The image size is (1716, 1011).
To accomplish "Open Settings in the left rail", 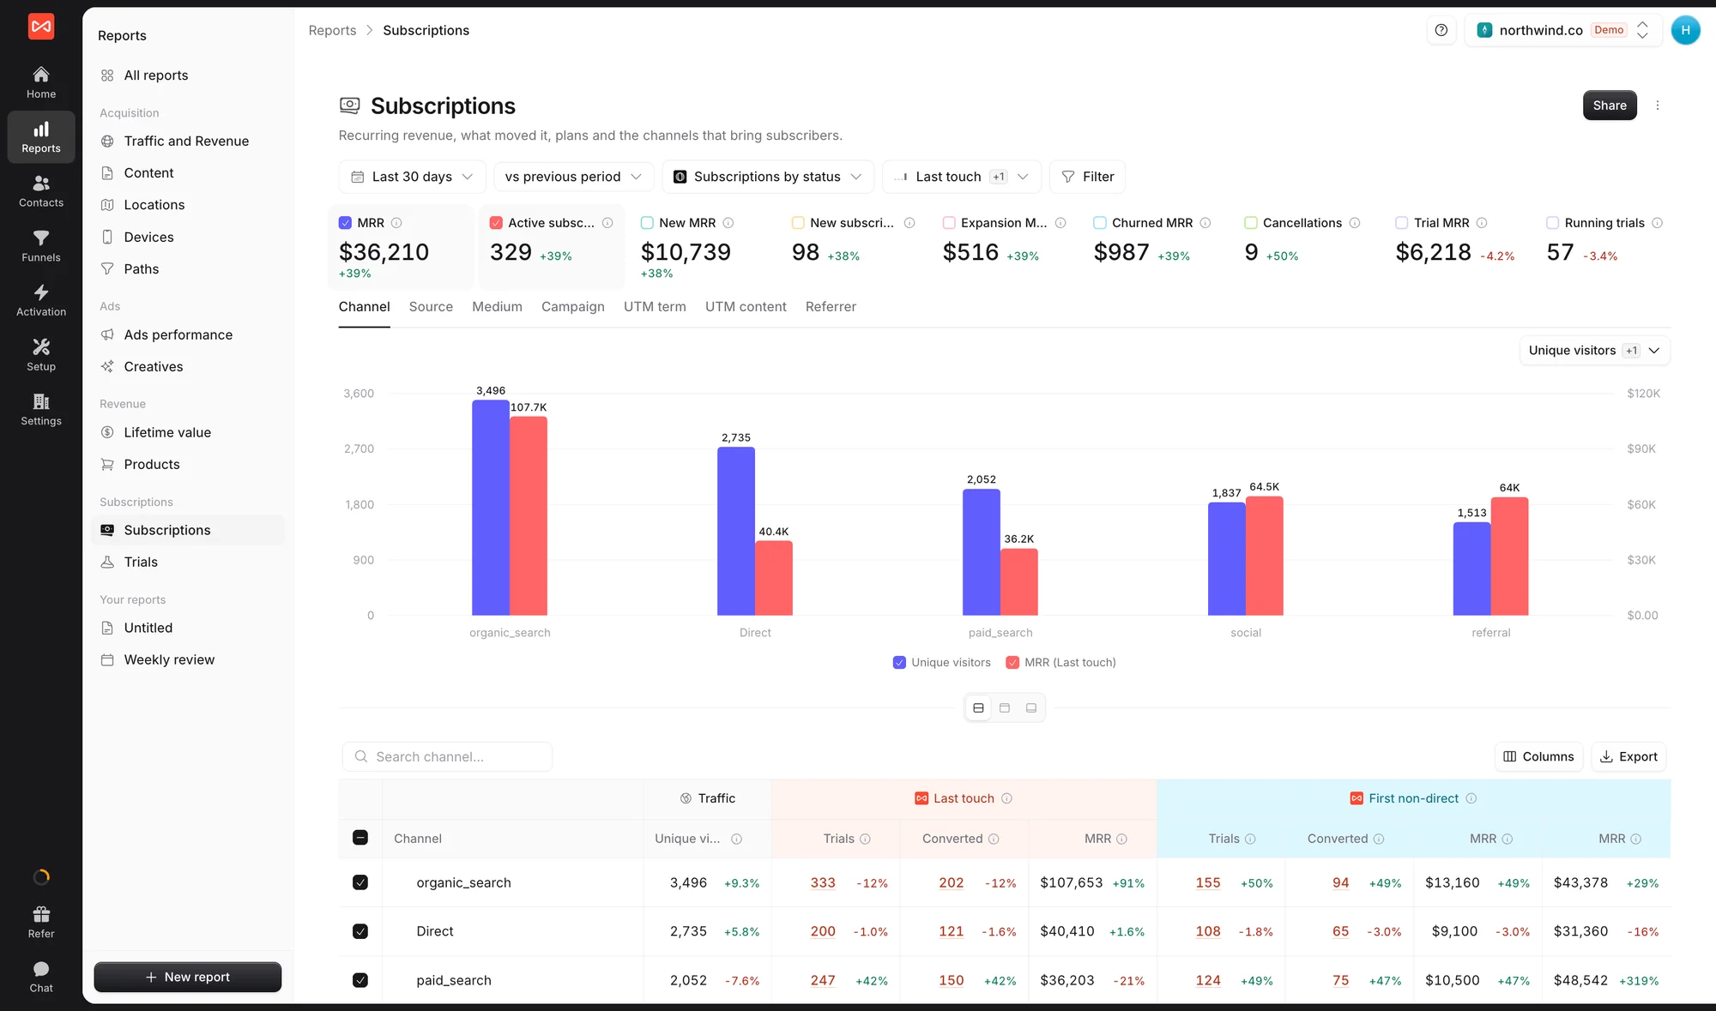I will (40, 409).
